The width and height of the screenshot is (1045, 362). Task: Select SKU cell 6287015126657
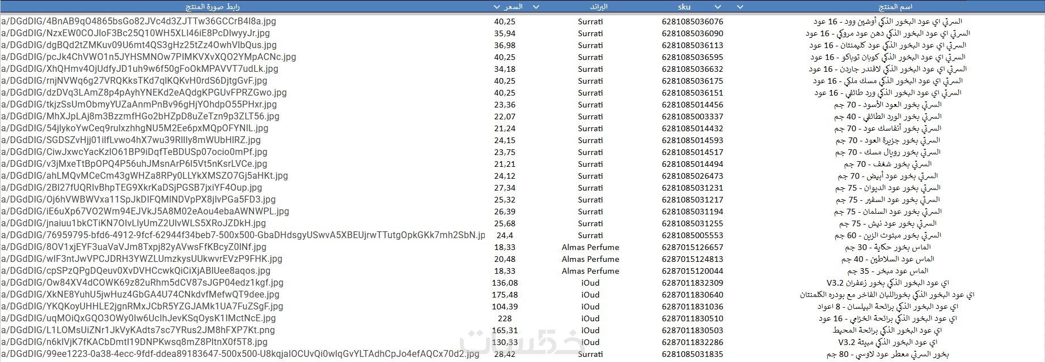(692, 247)
